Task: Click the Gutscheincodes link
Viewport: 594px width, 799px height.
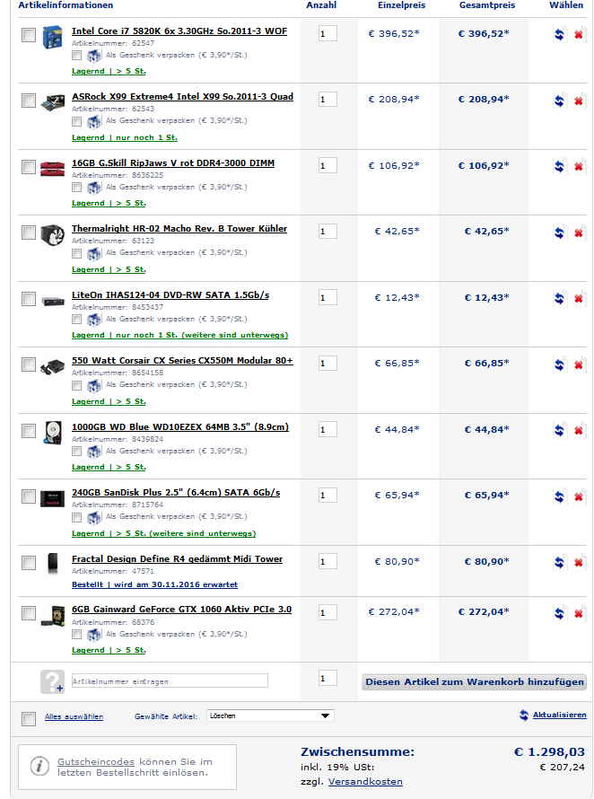Action: [96, 762]
